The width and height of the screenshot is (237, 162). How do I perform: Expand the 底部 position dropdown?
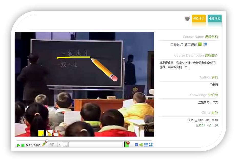tap(60, 145)
